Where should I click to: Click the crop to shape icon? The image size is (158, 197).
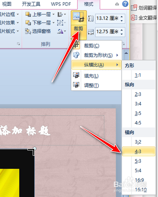(76, 55)
